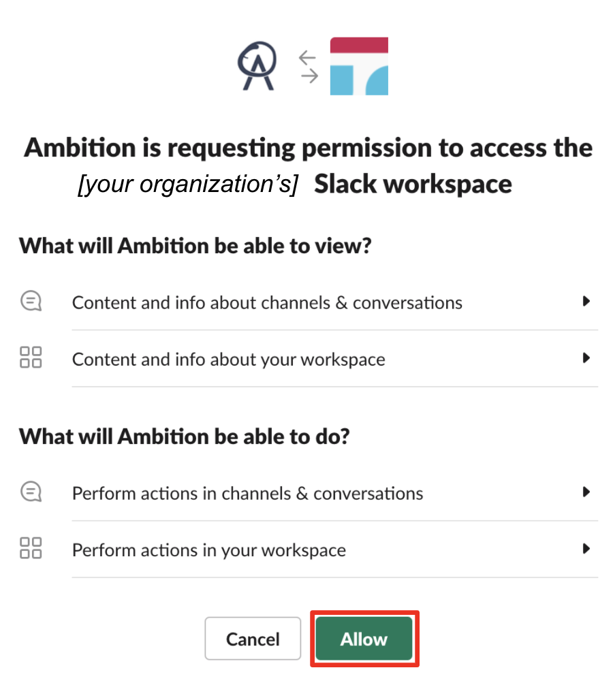Expand perform actions in channels & conversations arrow

coord(586,492)
